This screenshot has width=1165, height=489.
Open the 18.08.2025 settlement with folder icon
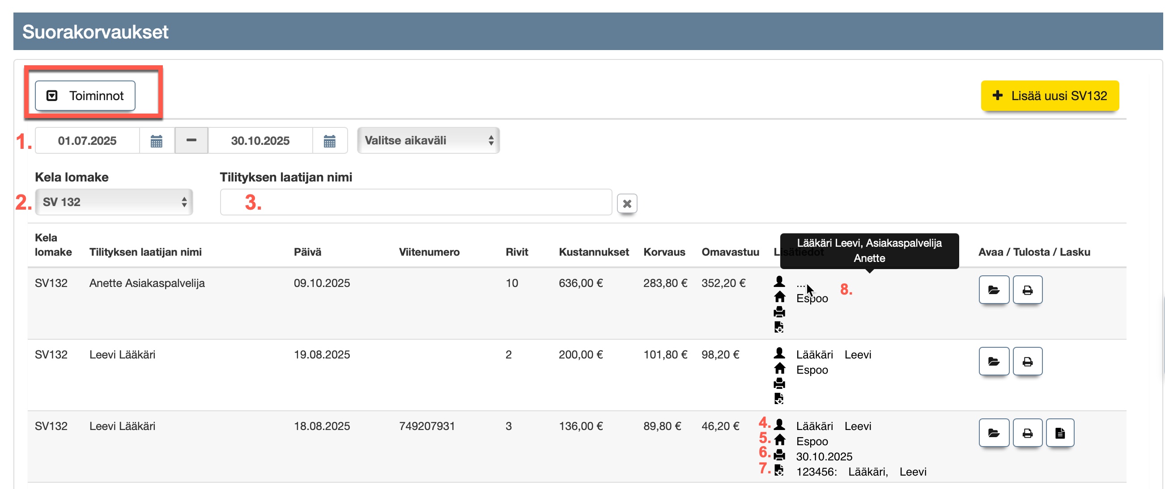pos(994,434)
